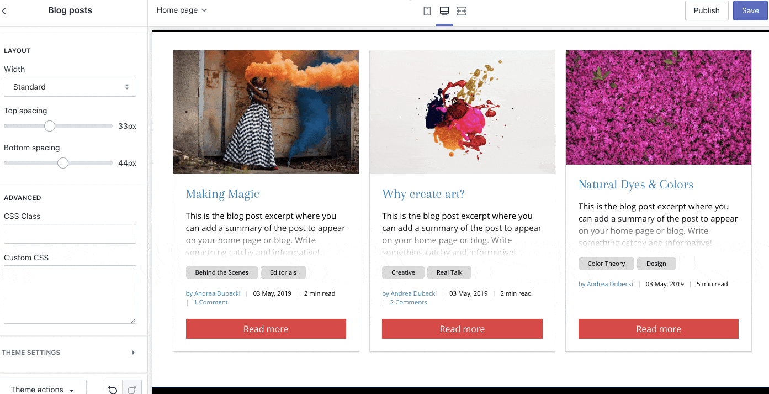Open the Width dropdown set to Standard

tap(70, 87)
